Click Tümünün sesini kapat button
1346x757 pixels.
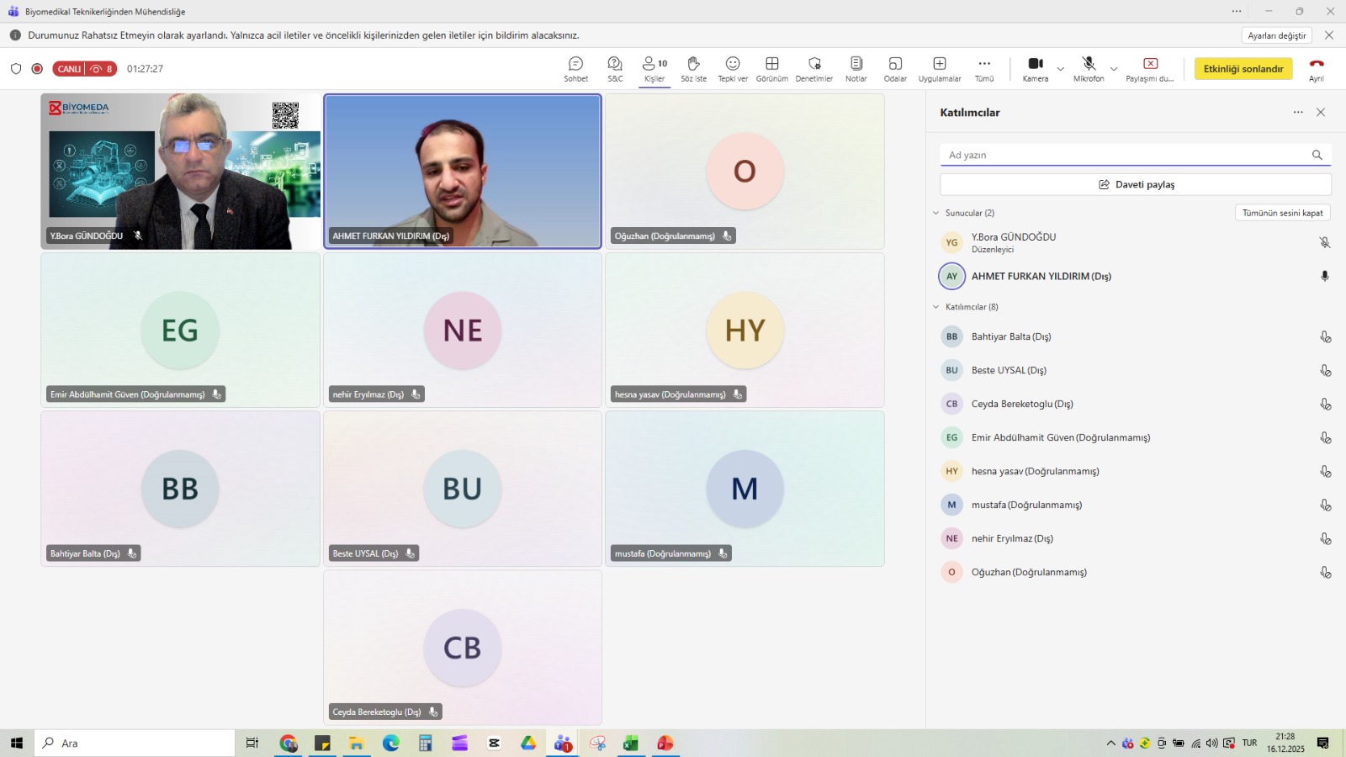pyautogui.click(x=1282, y=213)
